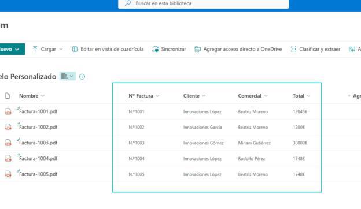Click the Clasificar y extraer icon
361x209 pixels.
click(293, 49)
